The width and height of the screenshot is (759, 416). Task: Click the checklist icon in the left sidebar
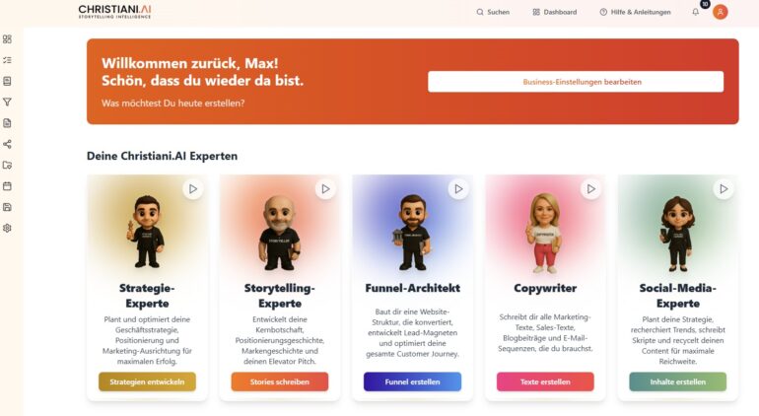pos(7,60)
